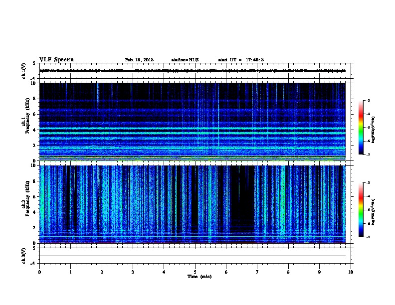This screenshot has width=395, height=305.
Task: Click time axis tick label "7"
Action: (257, 272)
